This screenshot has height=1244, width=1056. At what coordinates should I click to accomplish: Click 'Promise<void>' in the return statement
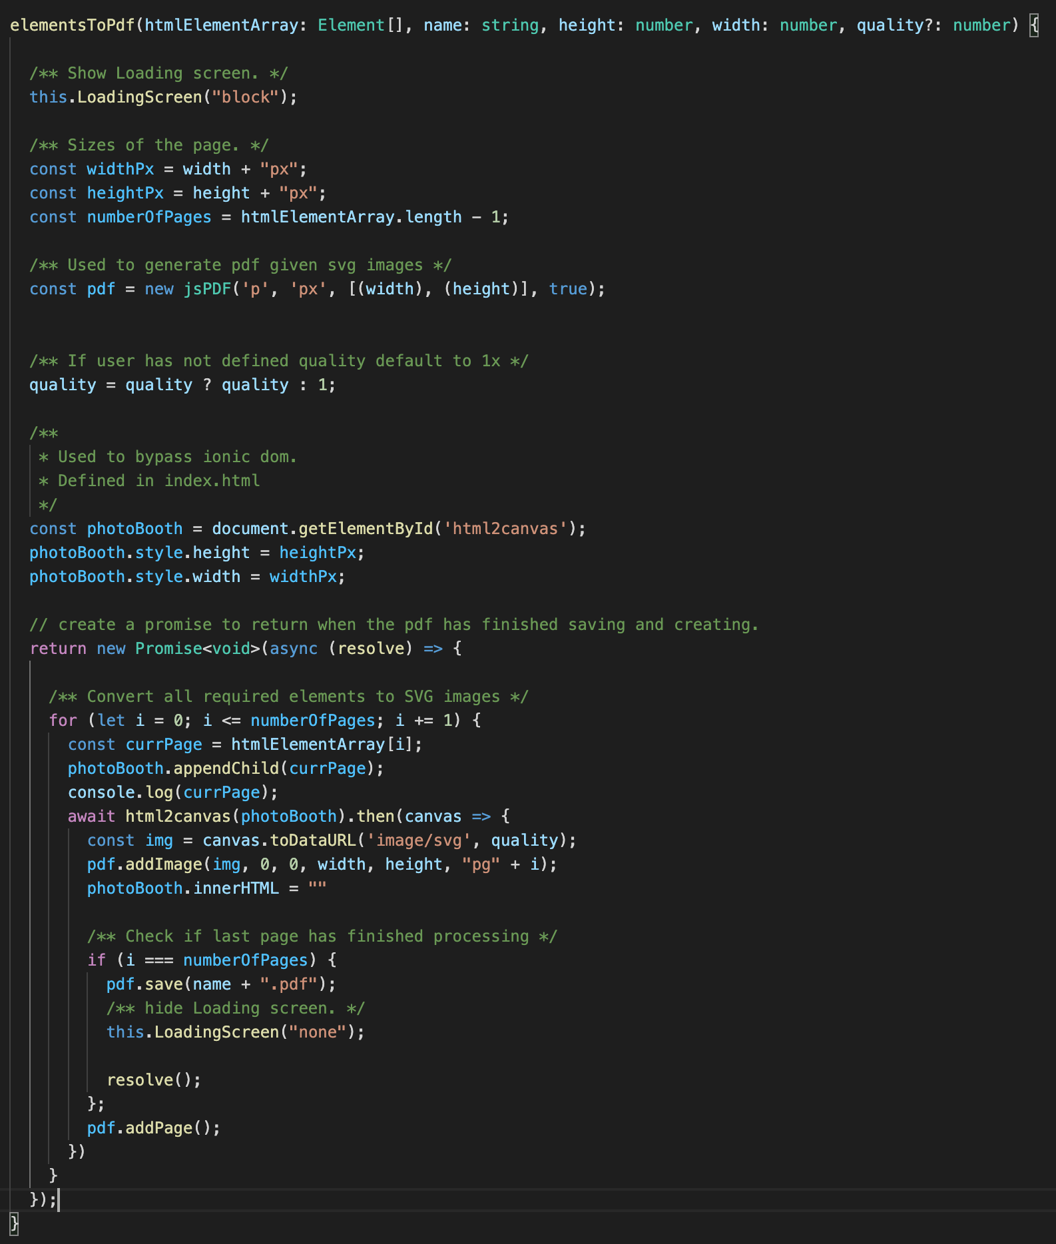click(197, 649)
